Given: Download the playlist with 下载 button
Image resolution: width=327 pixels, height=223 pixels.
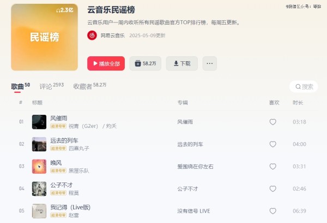Looking at the screenshot, I should click(x=182, y=63).
